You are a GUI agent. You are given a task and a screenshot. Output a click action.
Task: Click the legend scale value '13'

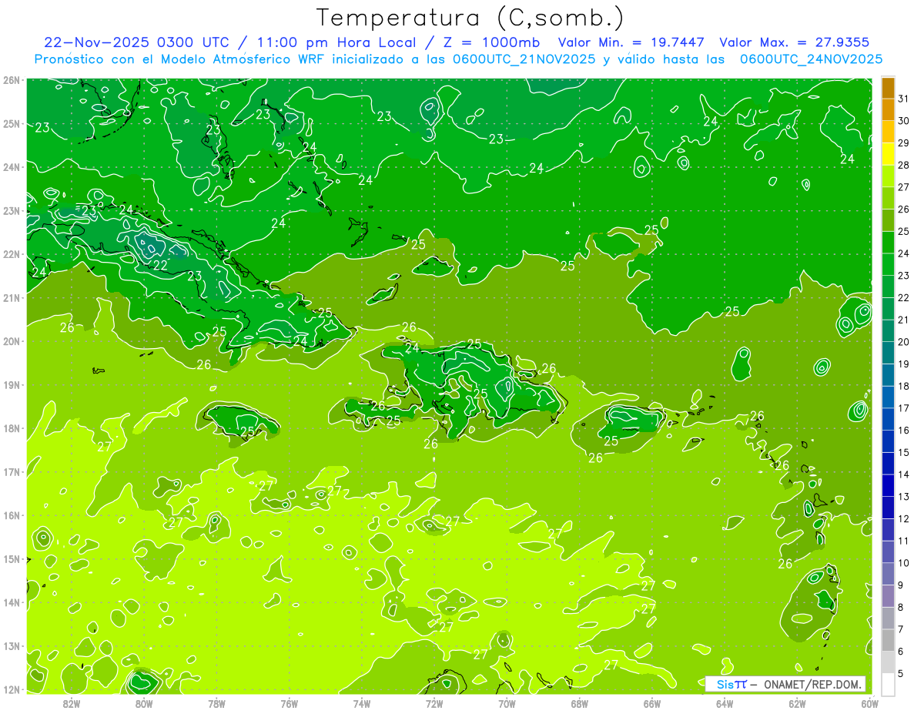pos(904,497)
